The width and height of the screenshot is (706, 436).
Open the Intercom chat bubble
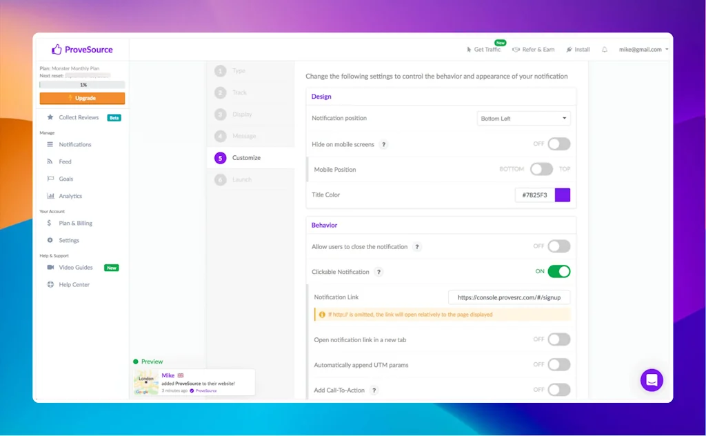click(x=652, y=380)
